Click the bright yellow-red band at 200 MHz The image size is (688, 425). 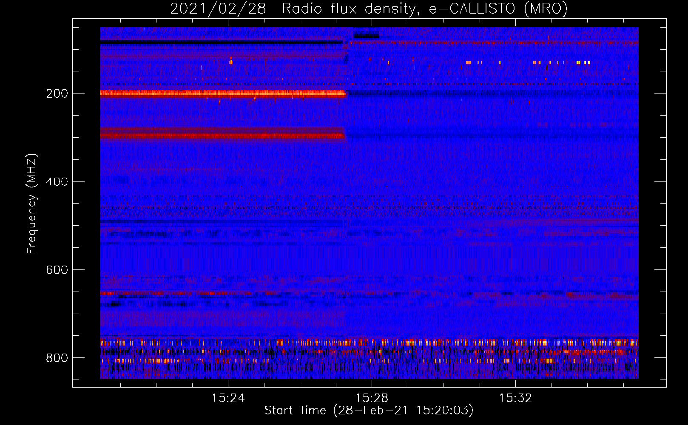223,93
